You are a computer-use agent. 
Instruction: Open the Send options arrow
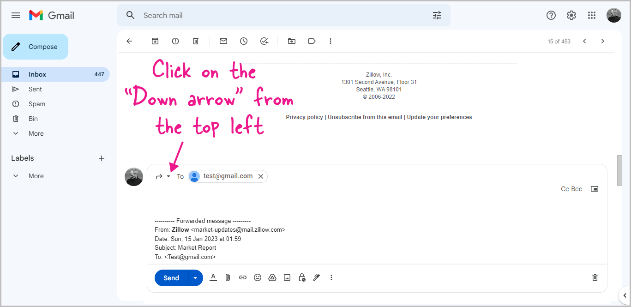195,277
